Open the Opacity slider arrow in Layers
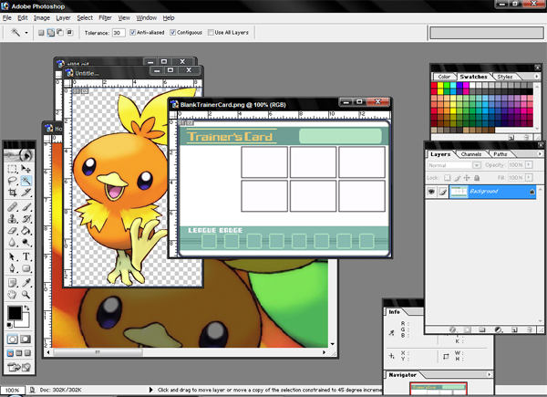The width and height of the screenshot is (547, 397). (529, 165)
